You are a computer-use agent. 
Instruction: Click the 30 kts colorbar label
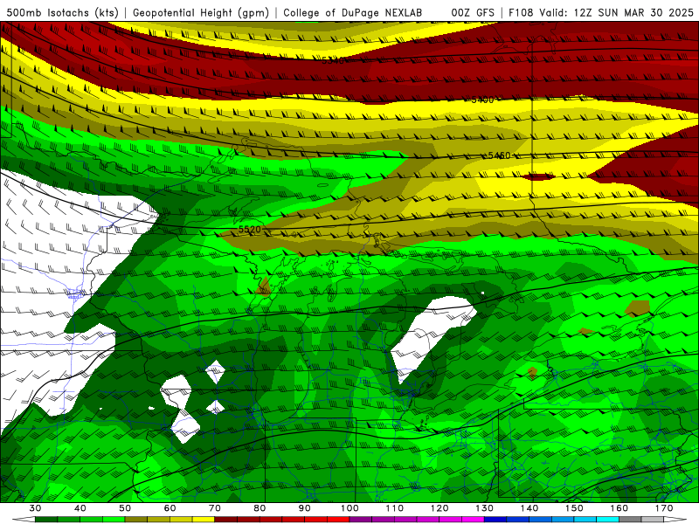35,508
